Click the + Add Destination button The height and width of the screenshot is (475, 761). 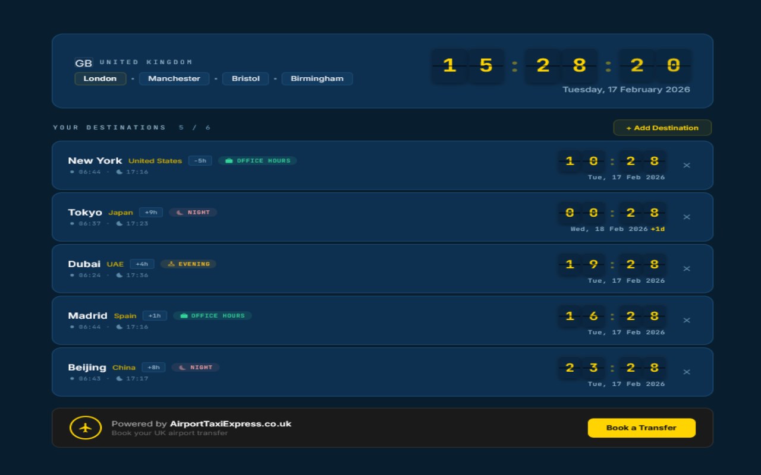pos(662,128)
